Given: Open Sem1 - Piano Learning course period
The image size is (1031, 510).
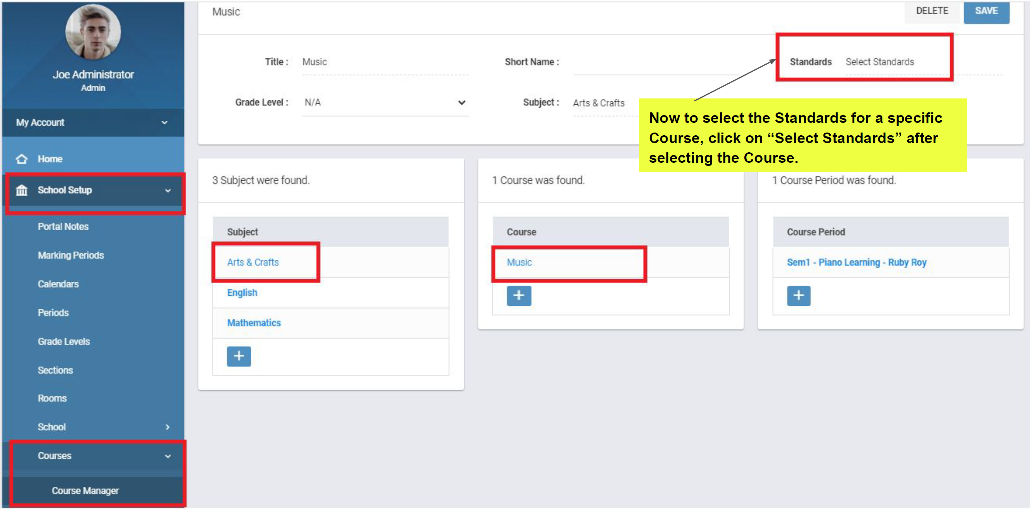Looking at the screenshot, I should tap(856, 262).
